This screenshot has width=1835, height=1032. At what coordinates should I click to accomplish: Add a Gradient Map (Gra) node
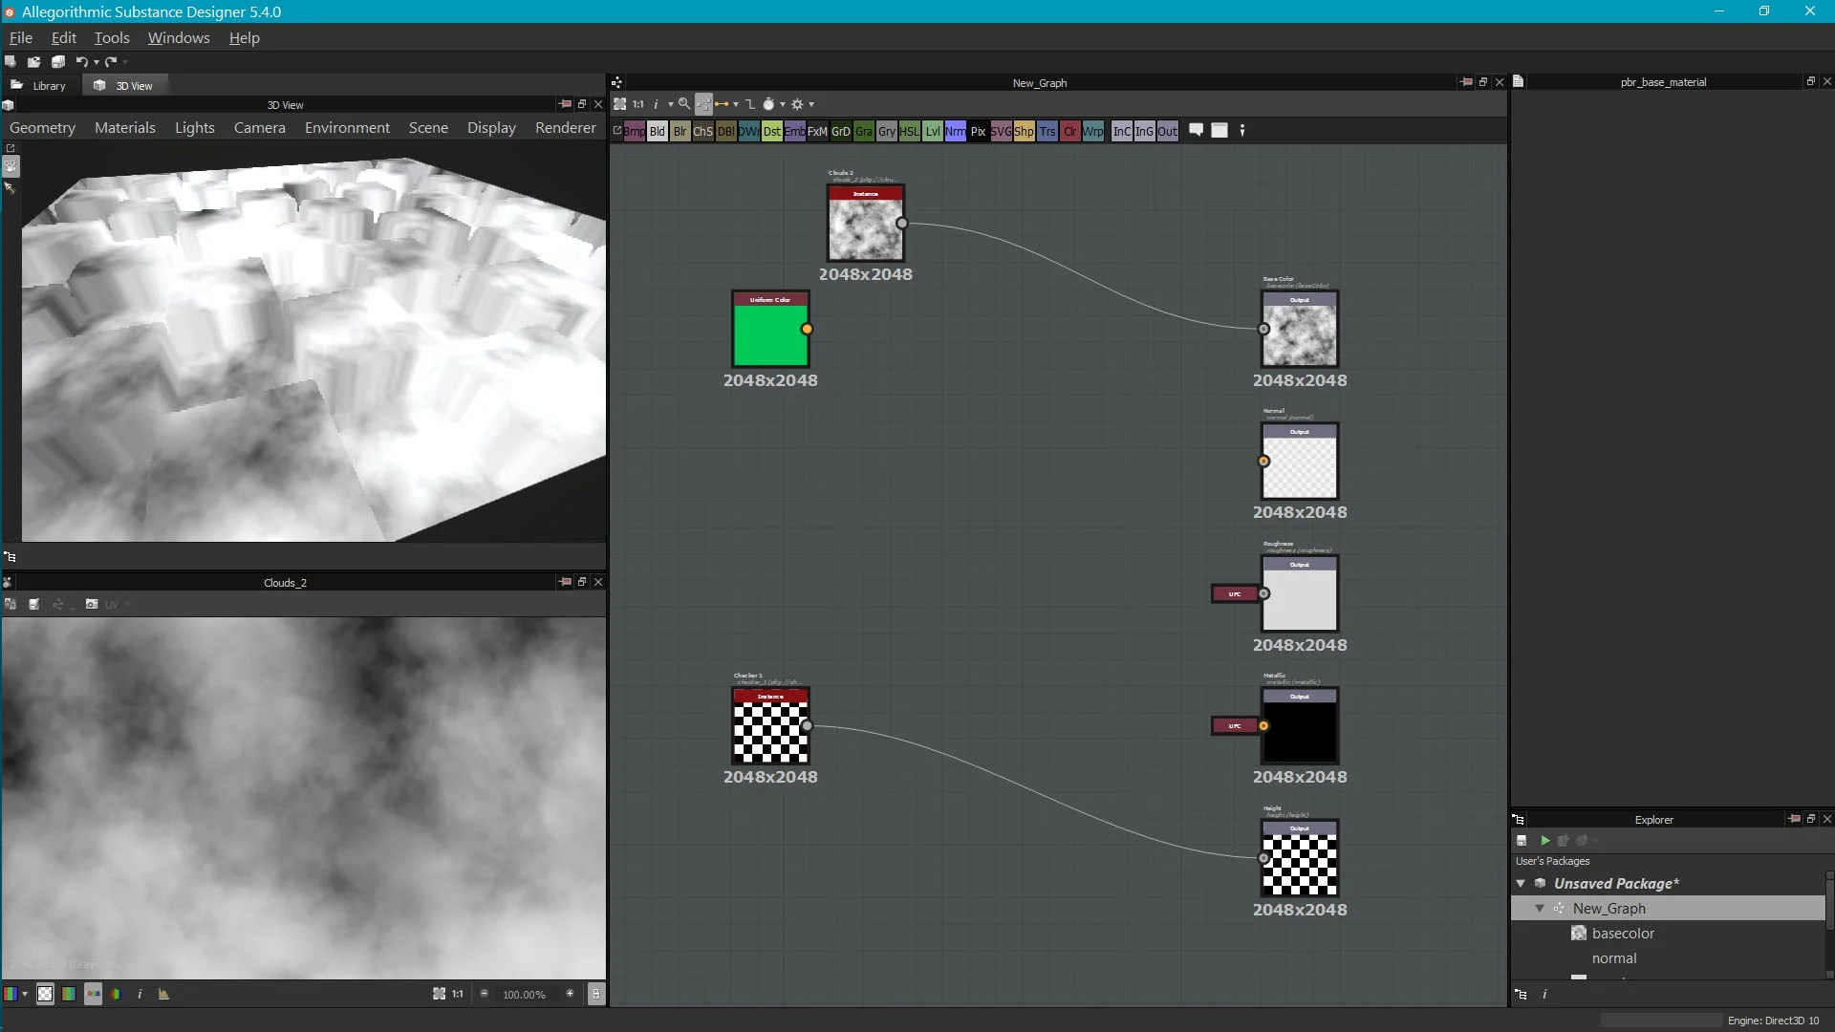pos(864,132)
